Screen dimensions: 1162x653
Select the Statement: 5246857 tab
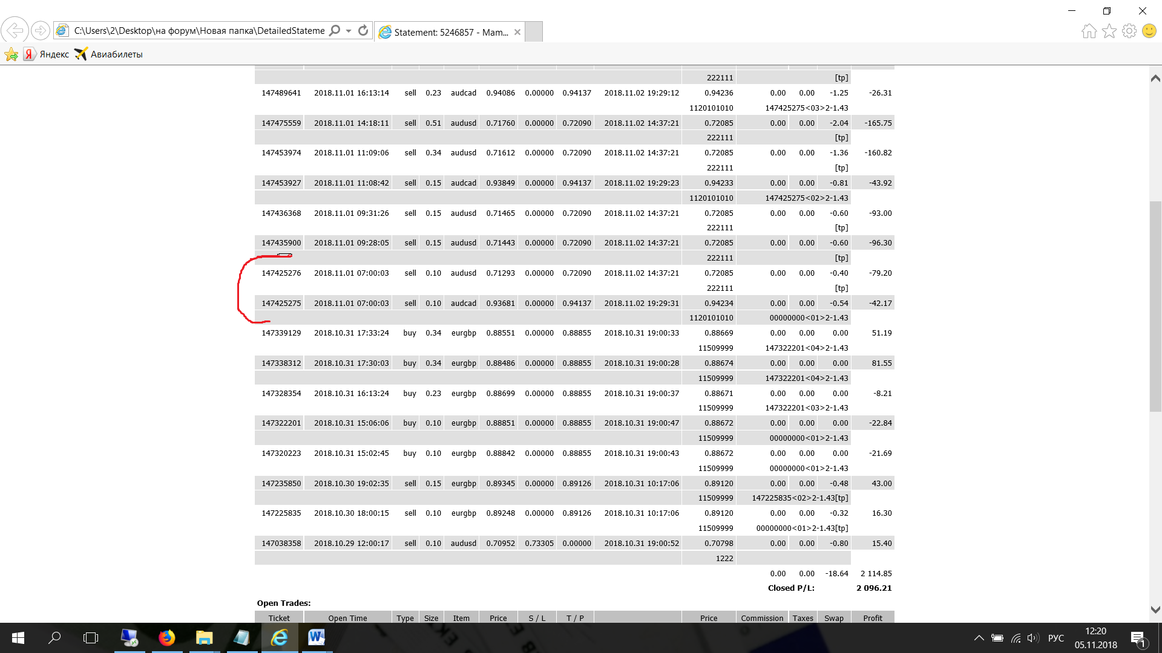point(450,32)
